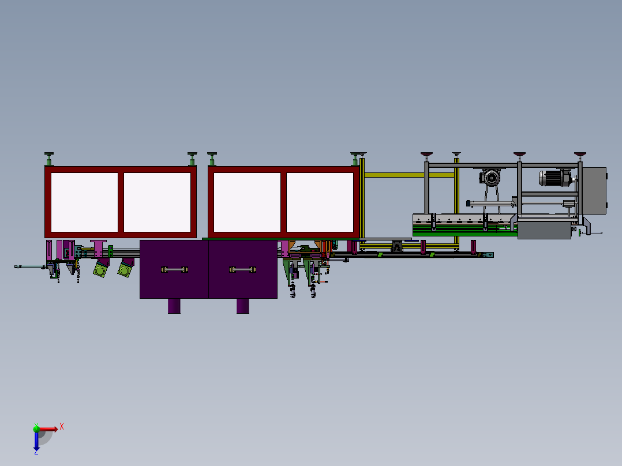
Task: Select the gray electrical box at far right
Action: 595,191
